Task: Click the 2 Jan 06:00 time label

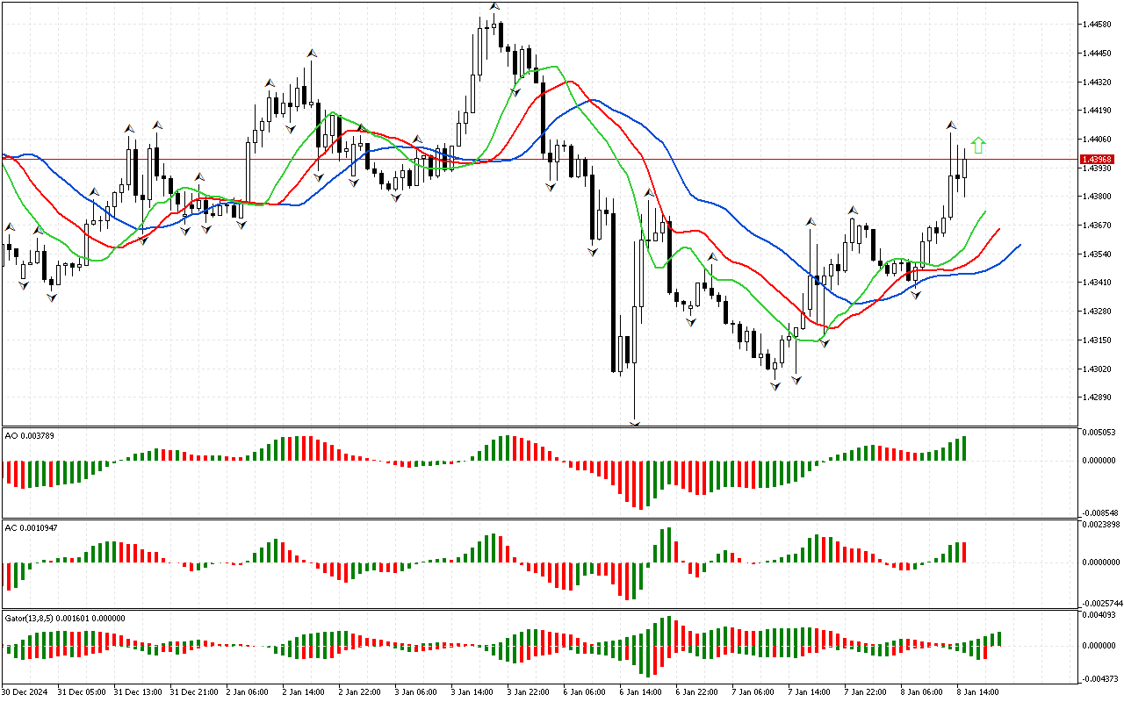Action: [x=249, y=691]
